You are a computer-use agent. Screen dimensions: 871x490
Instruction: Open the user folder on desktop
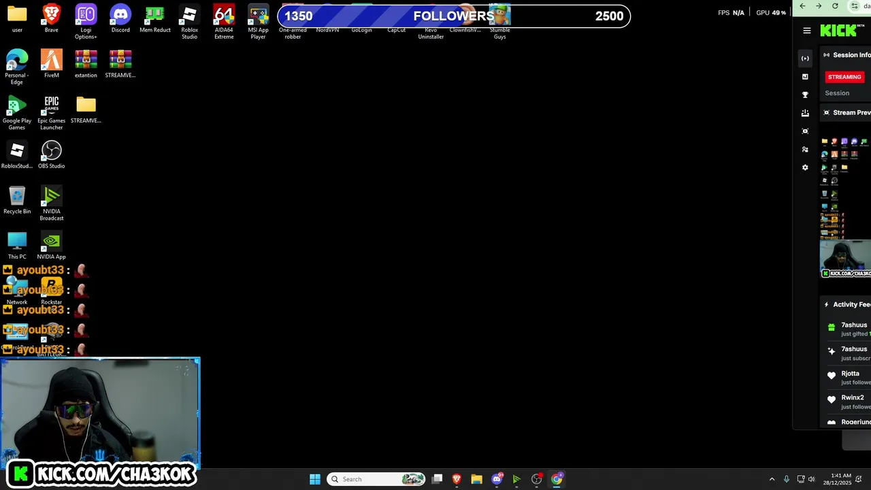17,18
